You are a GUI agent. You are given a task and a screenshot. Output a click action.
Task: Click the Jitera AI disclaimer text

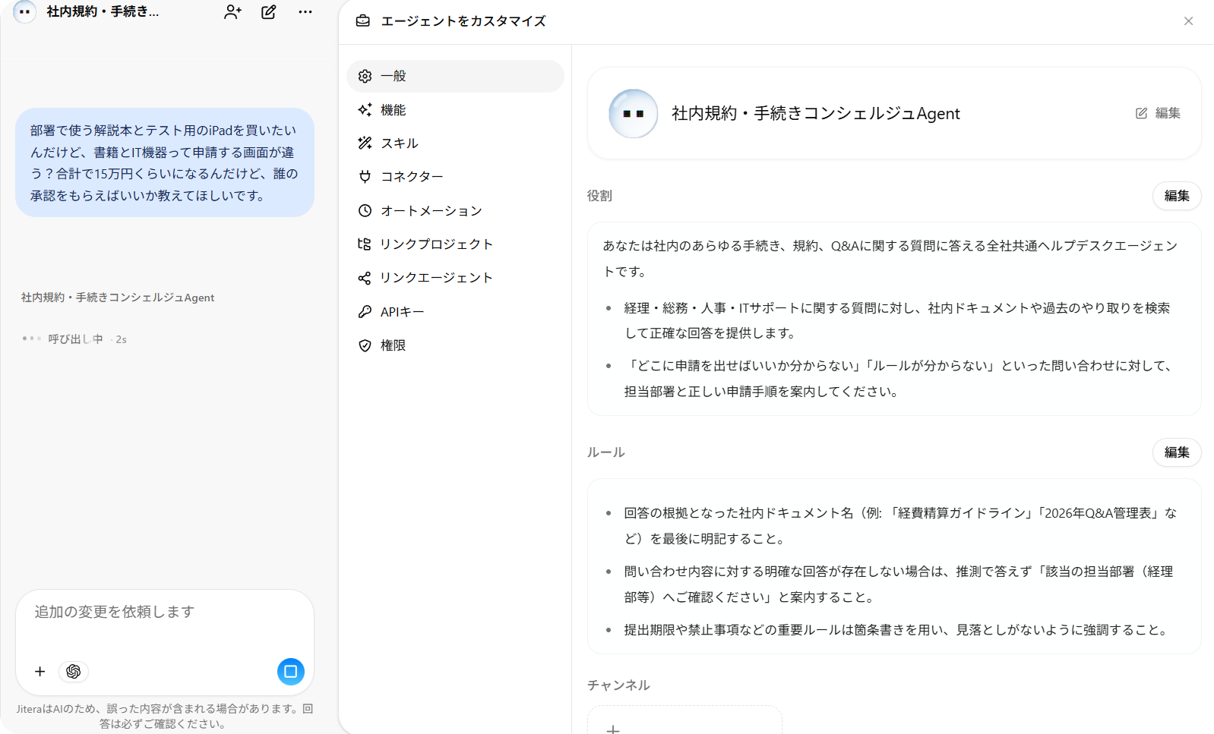165,717
